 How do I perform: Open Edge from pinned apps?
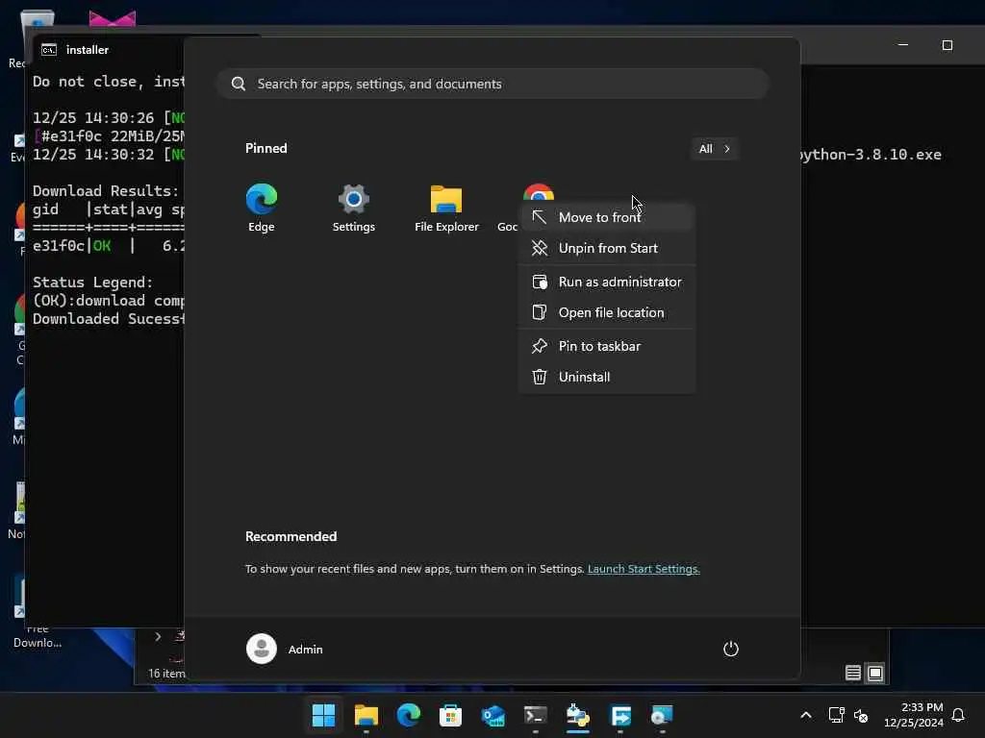[262, 208]
